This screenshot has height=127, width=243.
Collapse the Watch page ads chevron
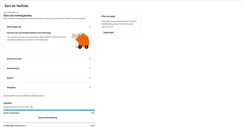click(90, 27)
